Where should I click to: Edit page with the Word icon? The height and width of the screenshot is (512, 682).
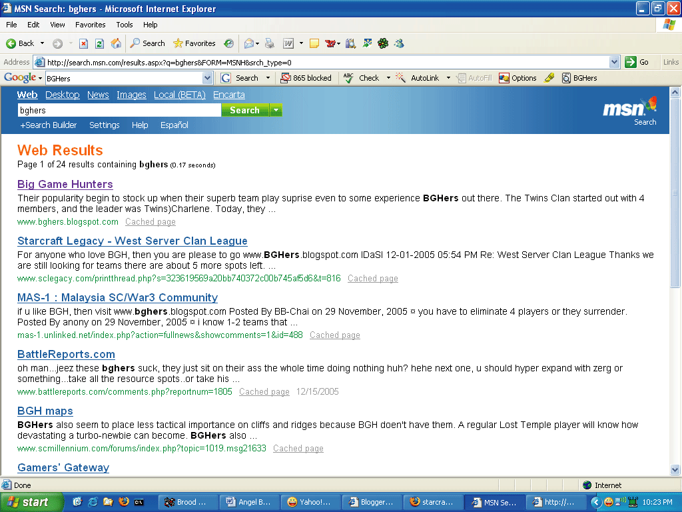pyautogui.click(x=288, y=43)
